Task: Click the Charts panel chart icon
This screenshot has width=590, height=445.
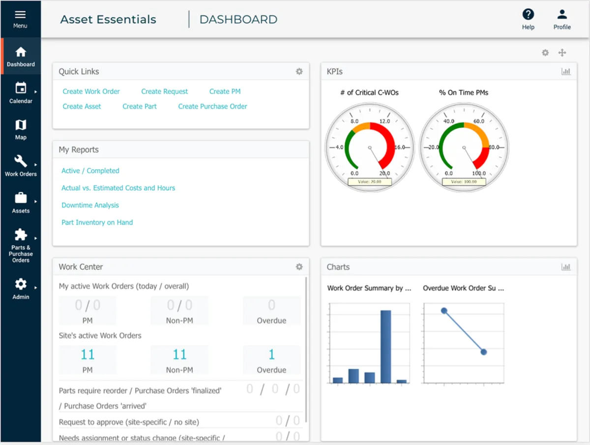Action: 566,267
